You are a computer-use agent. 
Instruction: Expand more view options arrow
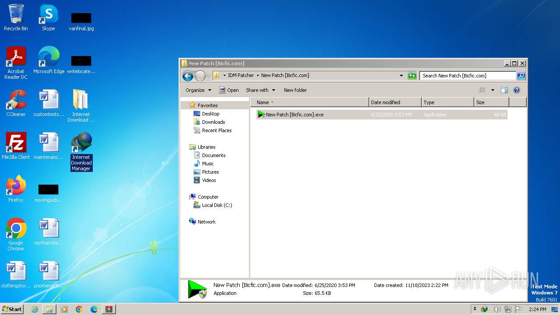tap(493, 90)
